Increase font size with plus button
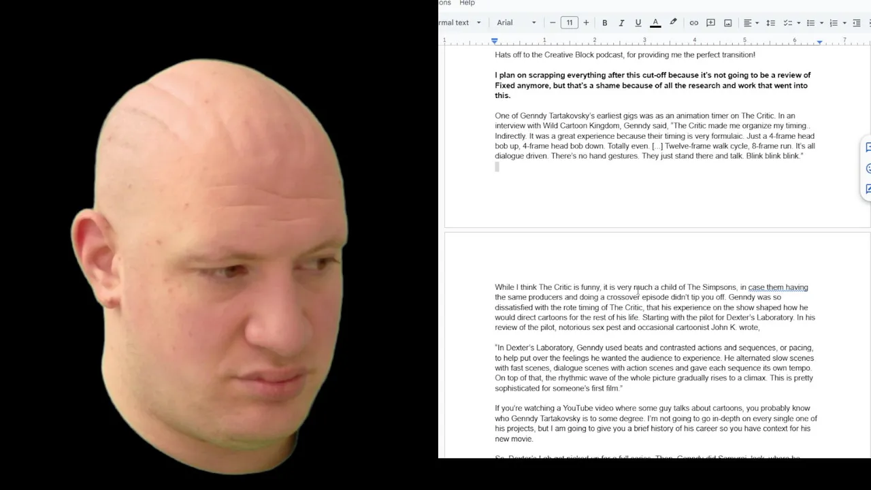Image resolution: width=871 pixels, height=490 pixels. coord(586,22)
